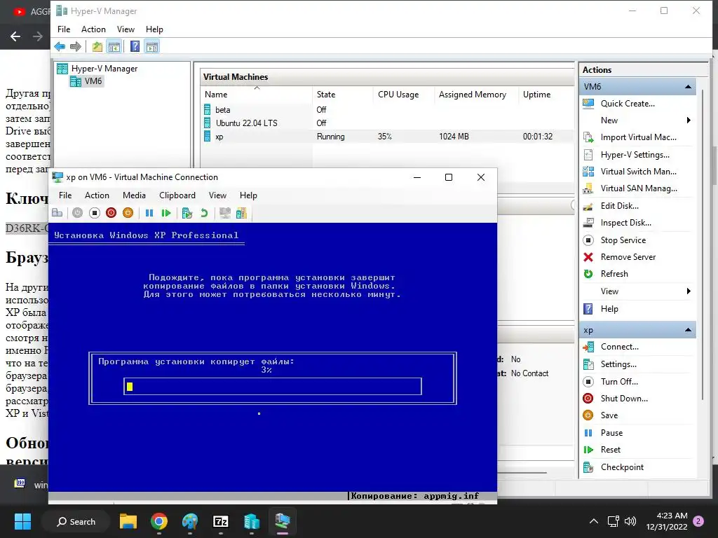Click Refresh in Actions pane
718x538 pixels.
tap(614, 274)
